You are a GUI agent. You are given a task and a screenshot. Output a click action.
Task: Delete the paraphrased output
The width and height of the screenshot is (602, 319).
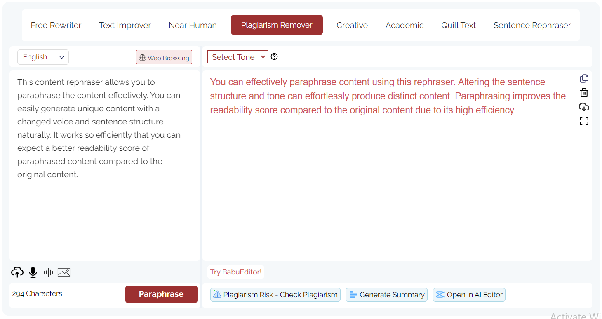point(584,93)
